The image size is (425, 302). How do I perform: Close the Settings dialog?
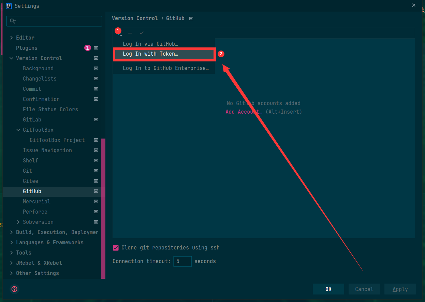click(414, 5)
